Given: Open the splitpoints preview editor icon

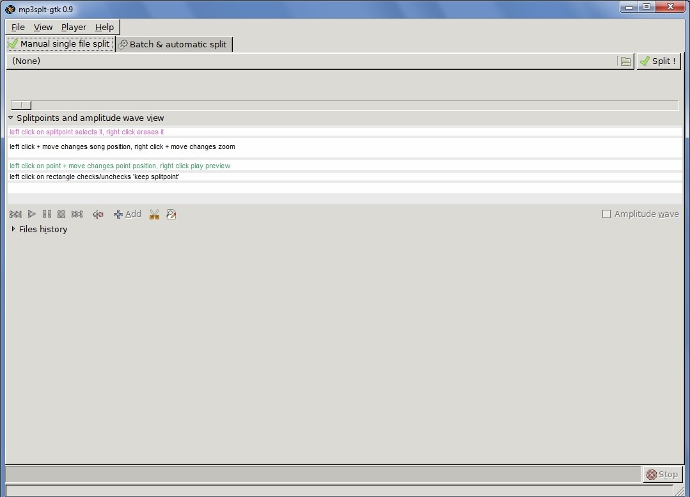Looking at the screenshot, I should coord(171,214).
